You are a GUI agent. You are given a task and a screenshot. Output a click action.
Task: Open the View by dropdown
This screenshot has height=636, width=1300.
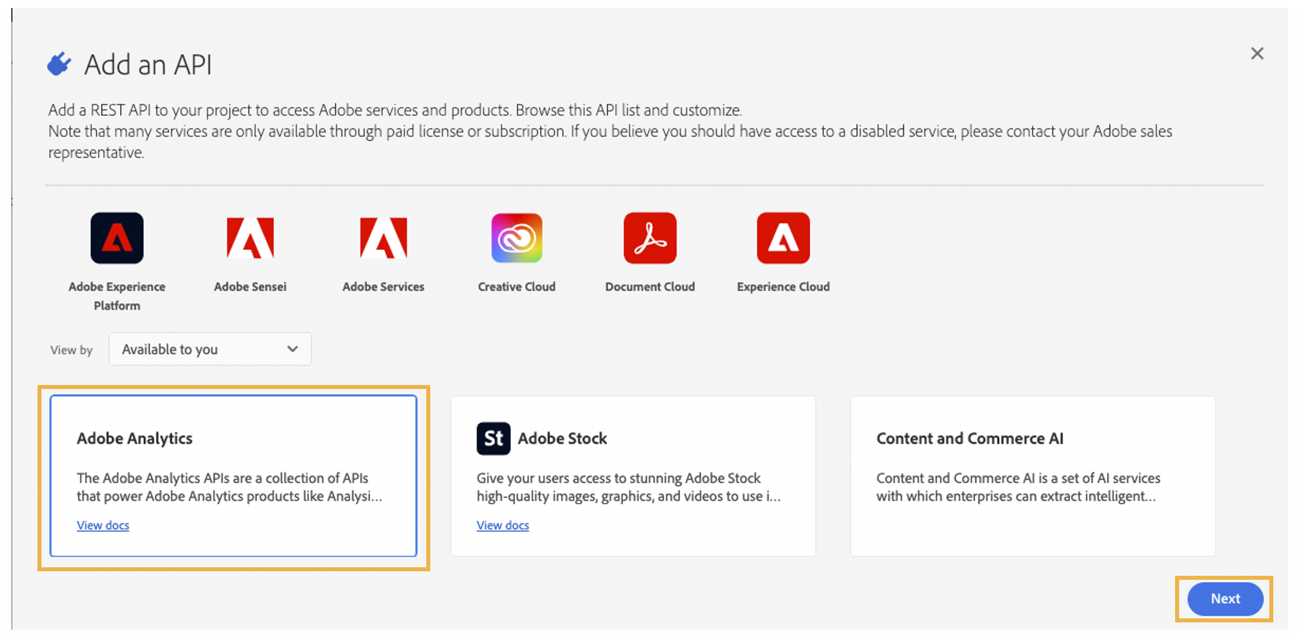(210, 349)
